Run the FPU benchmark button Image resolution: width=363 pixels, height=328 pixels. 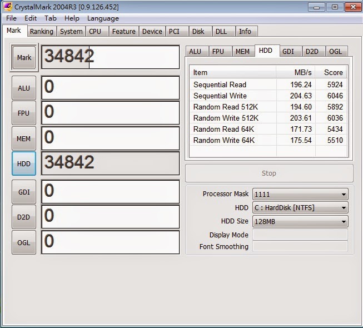[24, 113]
